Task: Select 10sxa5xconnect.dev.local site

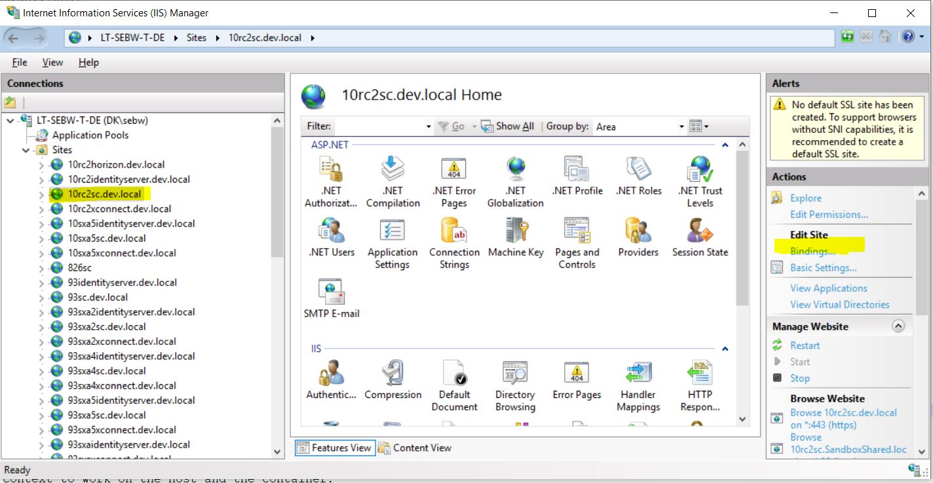Action: (122, 253)
